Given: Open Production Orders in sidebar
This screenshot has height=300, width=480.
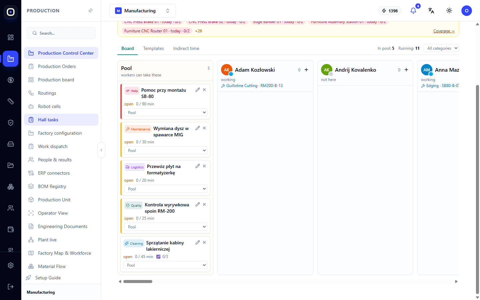Looking at the screenshot, I should pyautogui.click(x=61, y=66).
